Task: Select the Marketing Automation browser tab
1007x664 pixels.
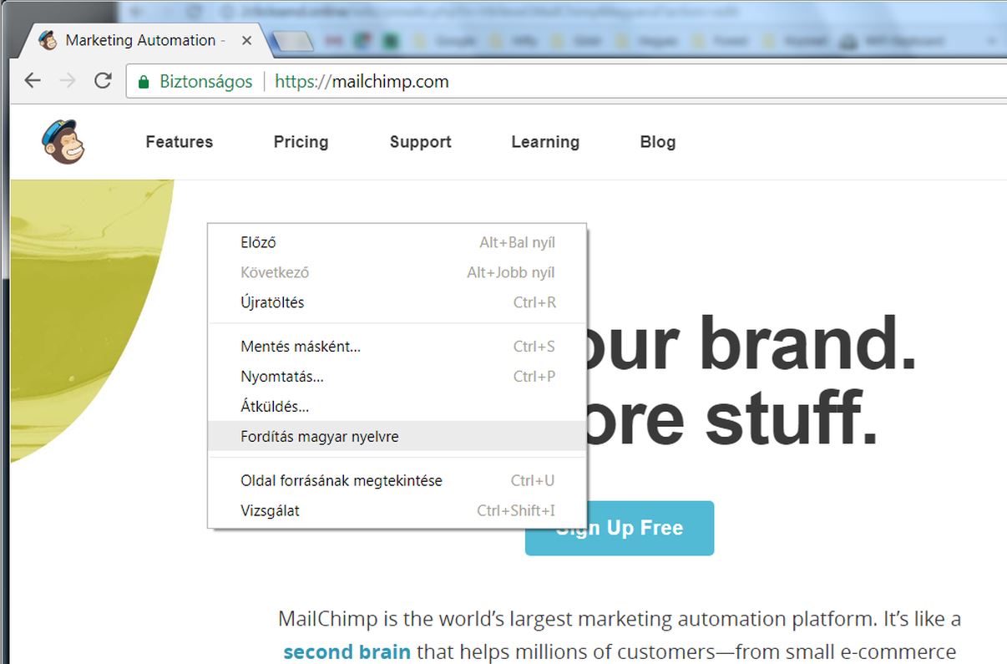Action: (140, 40)
